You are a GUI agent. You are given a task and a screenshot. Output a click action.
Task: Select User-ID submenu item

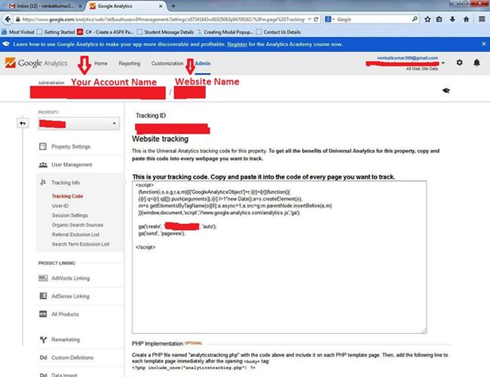coord(60,206)
